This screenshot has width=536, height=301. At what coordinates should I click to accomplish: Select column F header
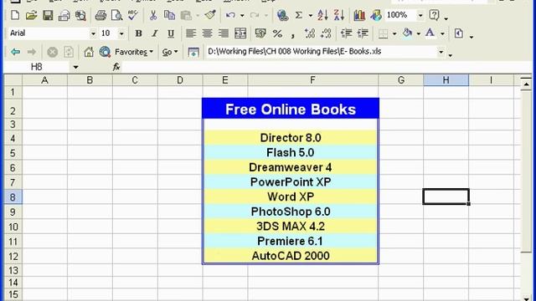312,80
